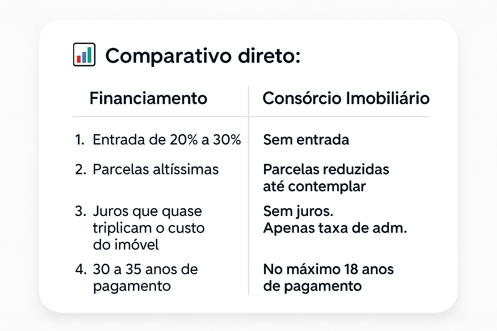The image size is (497, 331).
Task: Click "Entrada de 20% a 30%" text
Action: click(x=167, y=140)
